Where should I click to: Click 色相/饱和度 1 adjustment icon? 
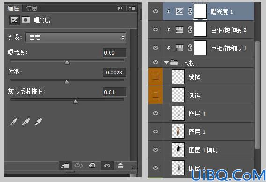tap(179, 48)
